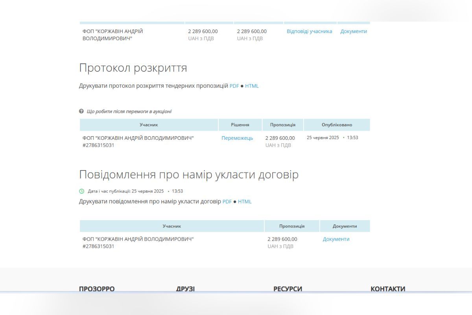Viewport: 472px width, 315px height.
Task: Click the Опубліковано column header
Action: [x=337, y=124]
